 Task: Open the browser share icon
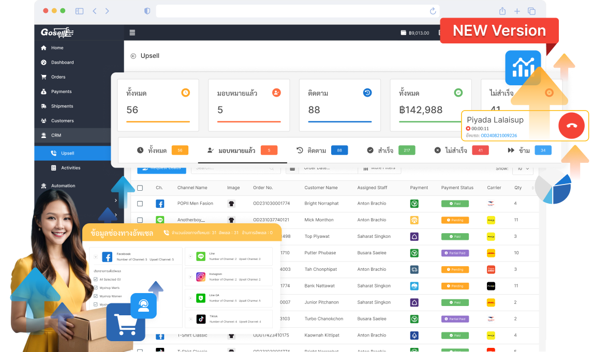click(502, 11)
